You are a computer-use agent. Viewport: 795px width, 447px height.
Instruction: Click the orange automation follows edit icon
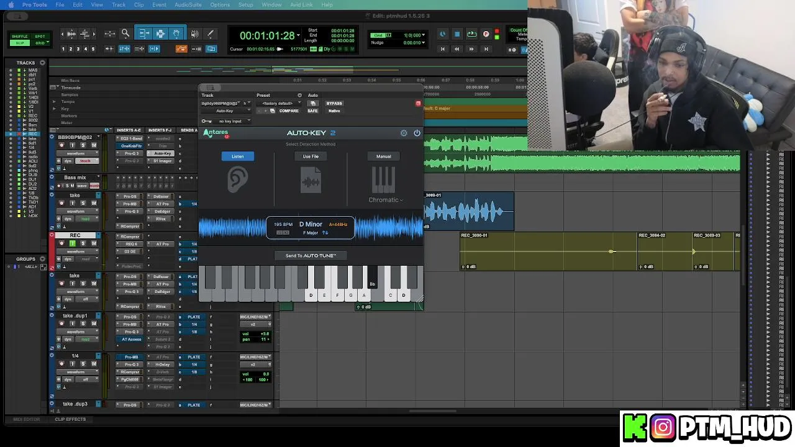click(x=181, y=48)
